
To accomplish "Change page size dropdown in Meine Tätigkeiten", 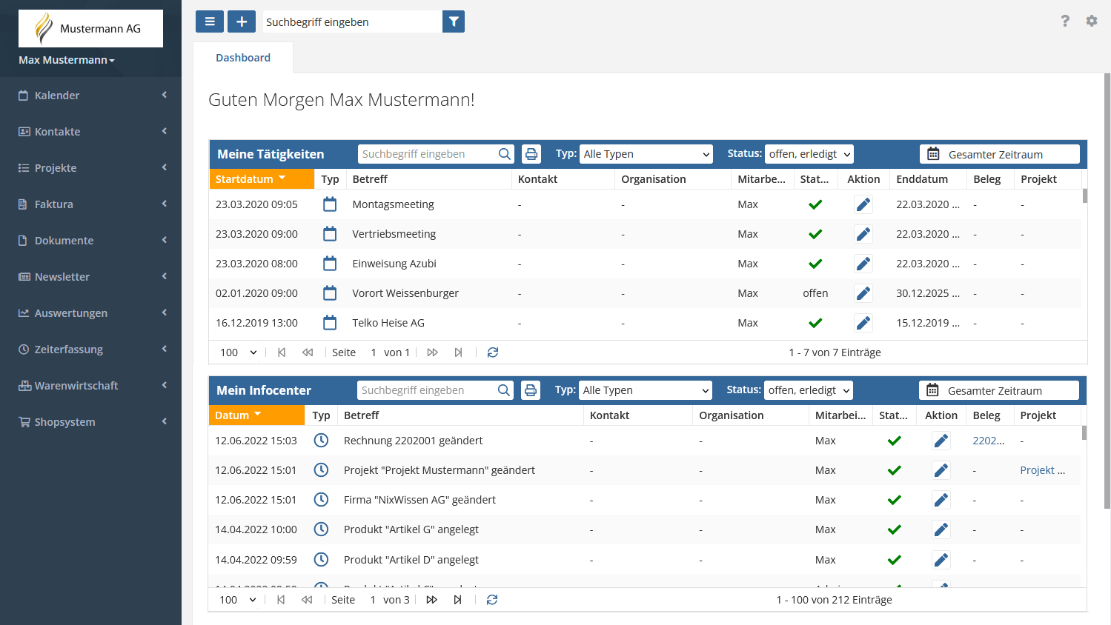I will click(238, 352).
